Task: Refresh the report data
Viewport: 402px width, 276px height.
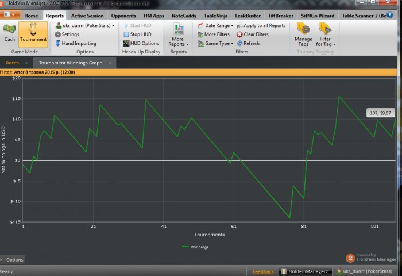Action: click(240, 43)
